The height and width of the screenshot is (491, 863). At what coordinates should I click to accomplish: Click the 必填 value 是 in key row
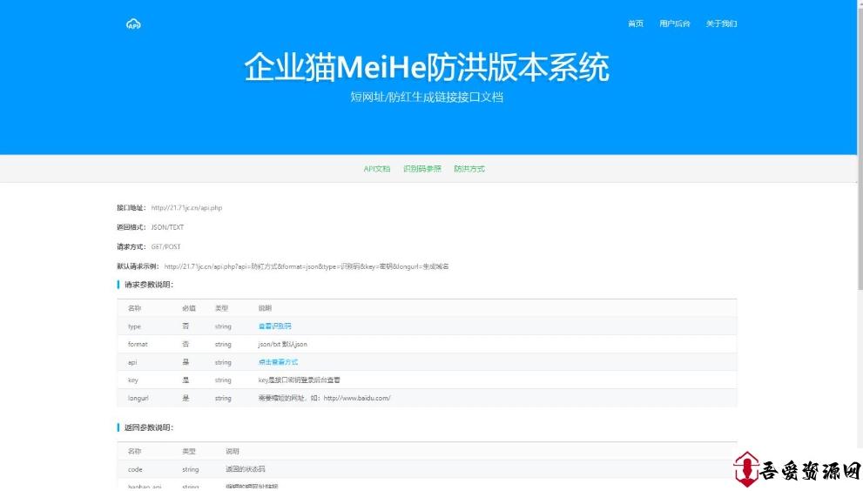(185, 380)
